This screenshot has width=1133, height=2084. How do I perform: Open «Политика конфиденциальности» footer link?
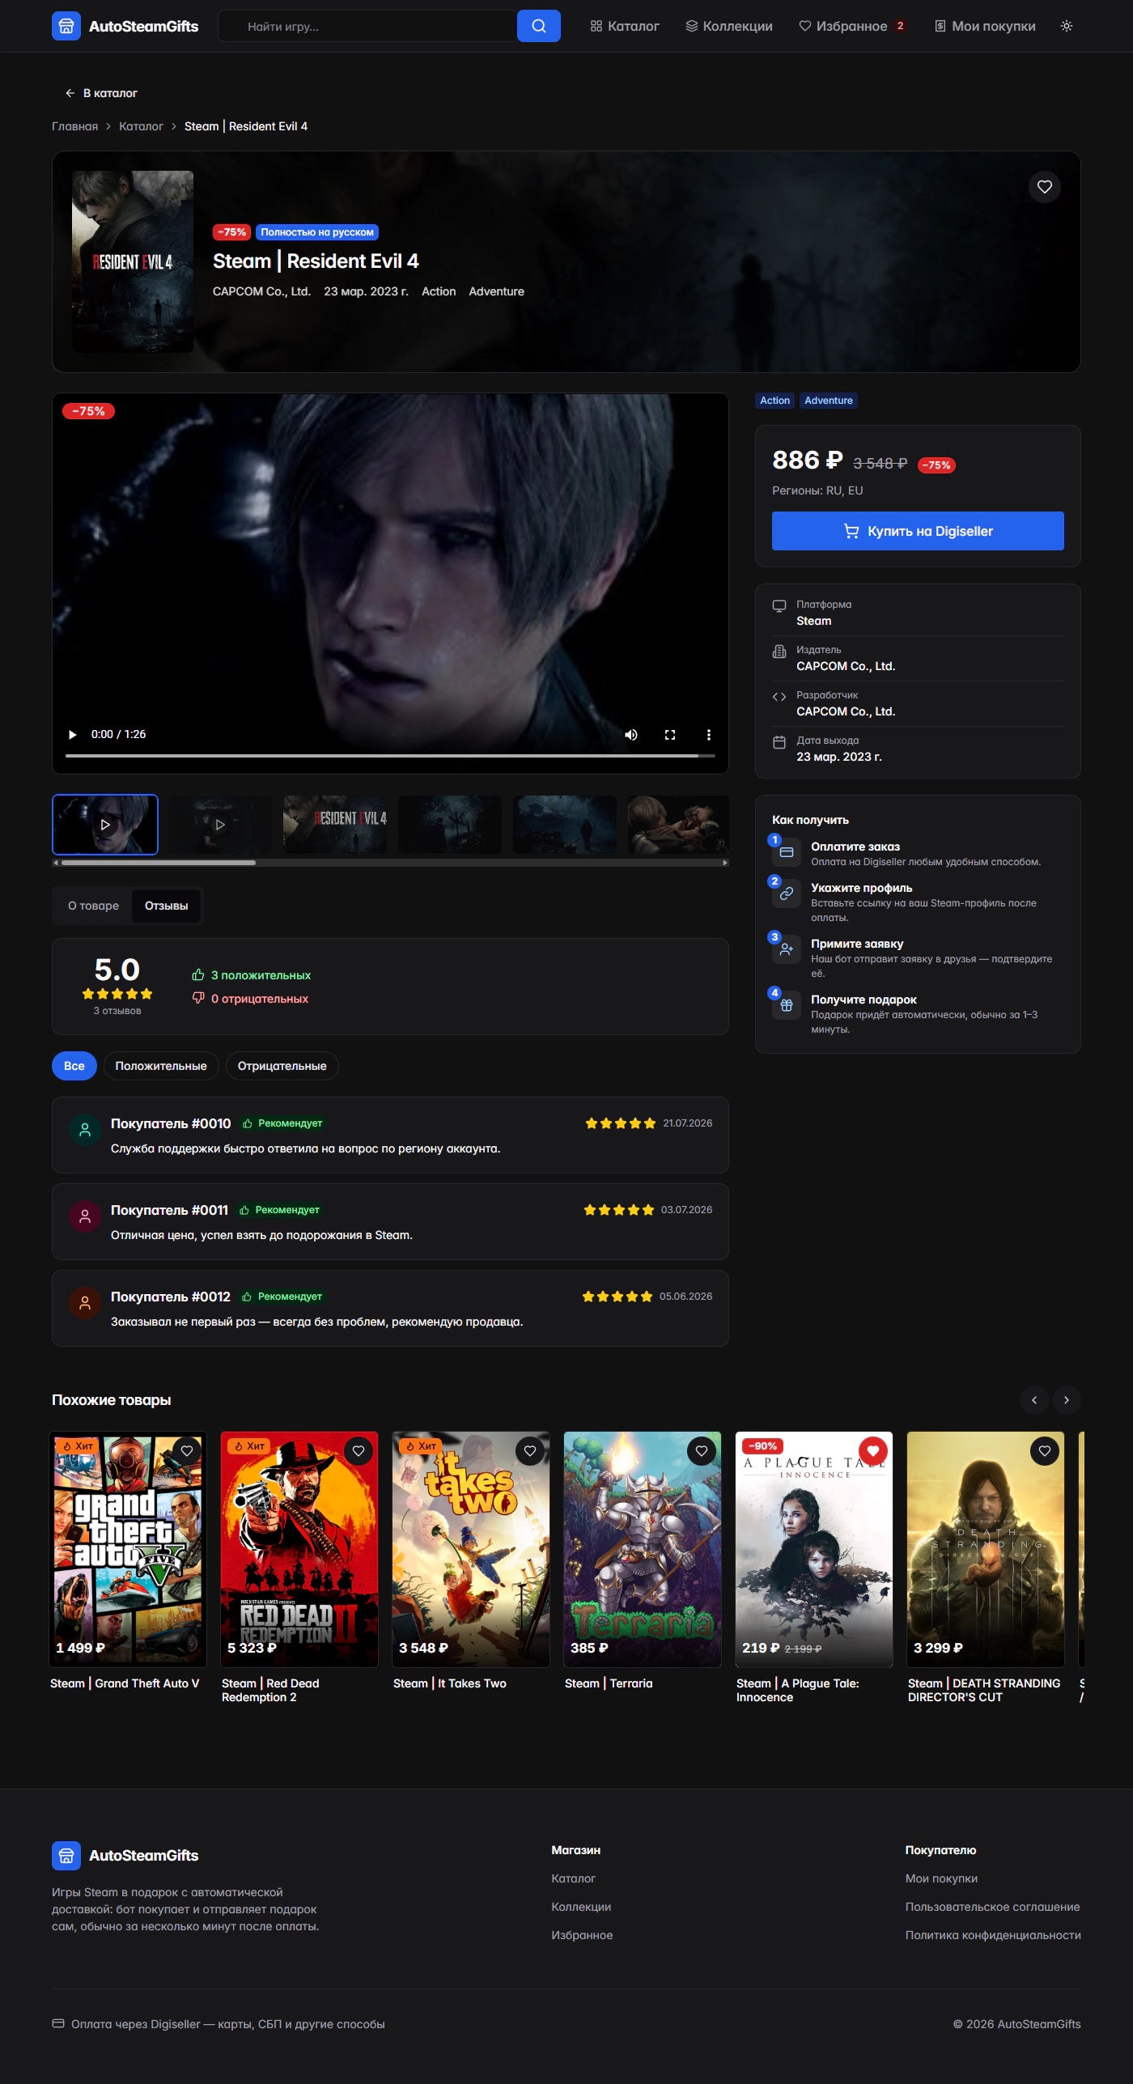993,1935
